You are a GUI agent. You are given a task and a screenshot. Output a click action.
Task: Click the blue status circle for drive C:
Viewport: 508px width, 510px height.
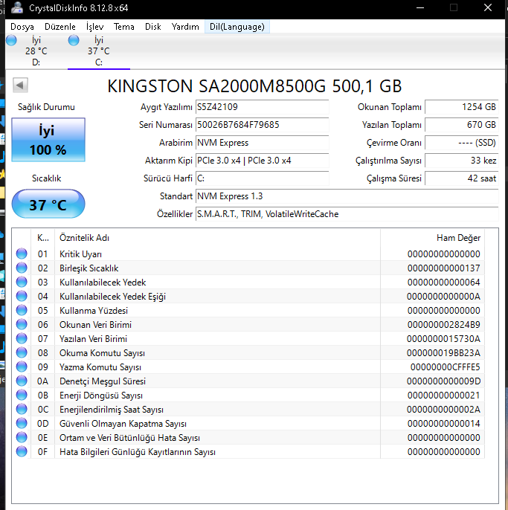click(x=74, y=40)
